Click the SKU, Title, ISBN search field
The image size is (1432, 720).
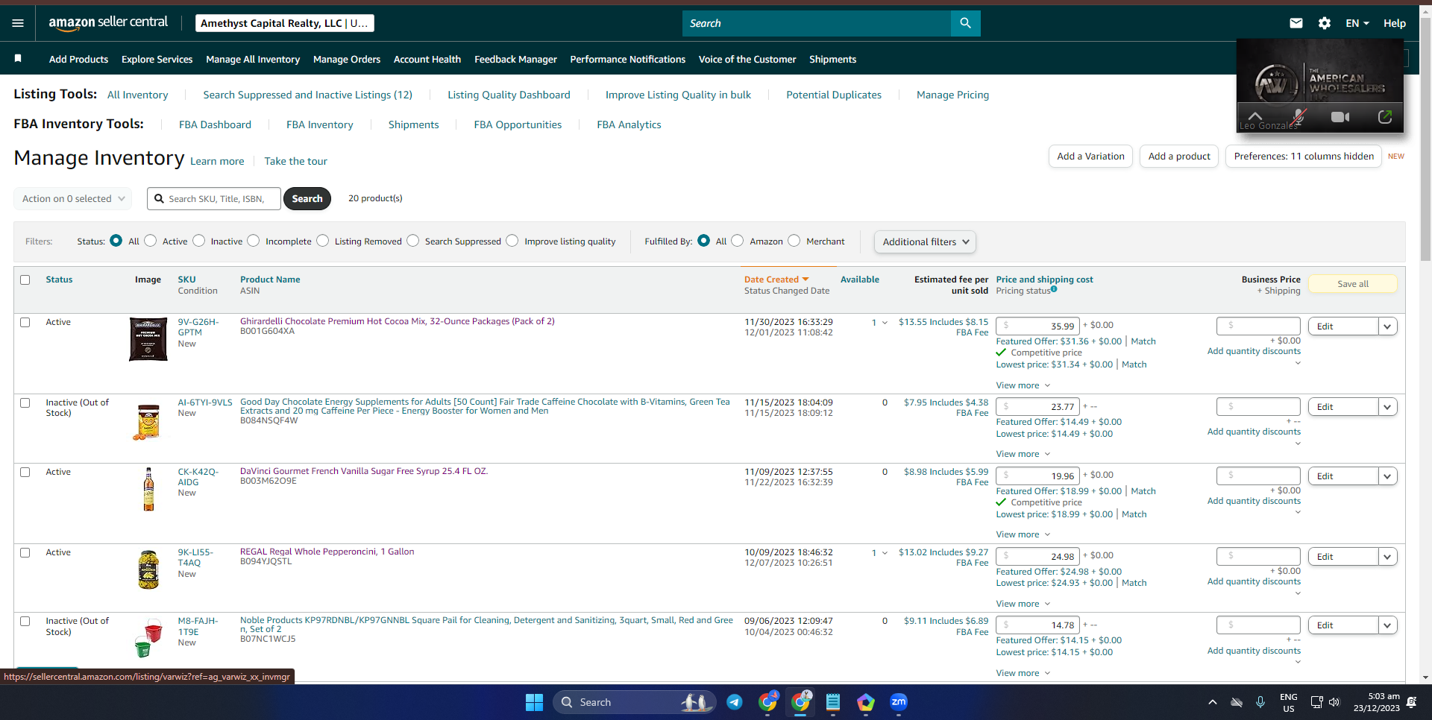click(x=214, y=198)
